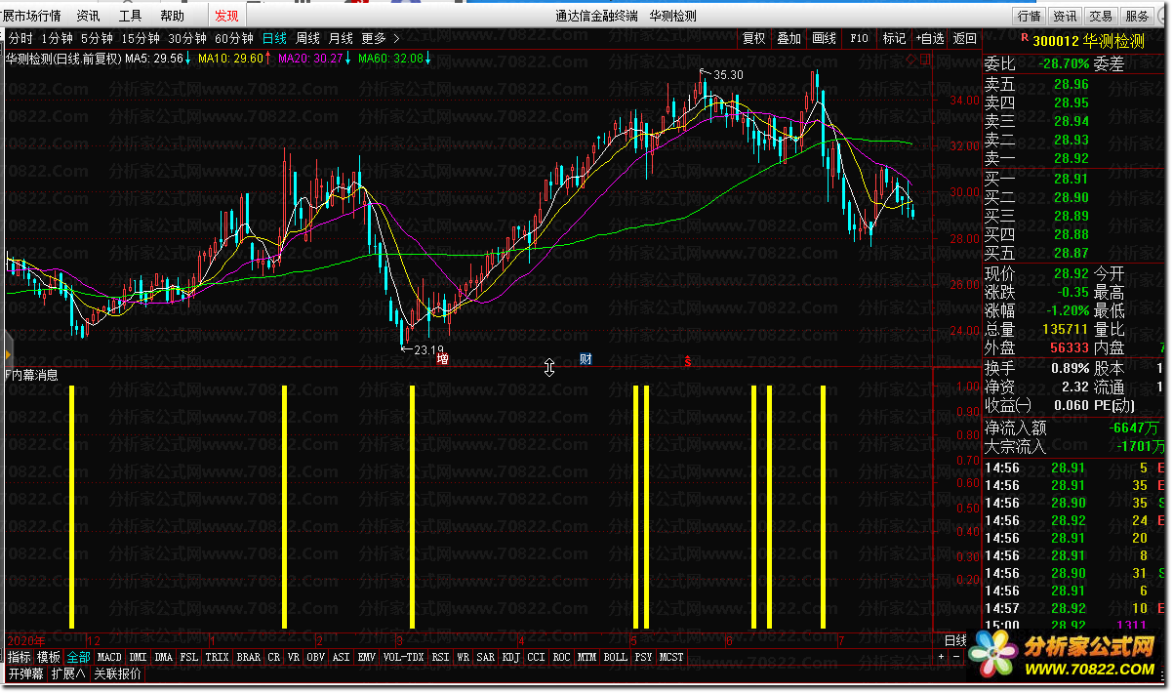The height and width of the screenshot is (693, 1173).
Task: Click the 交易 button
Action: pos(1101,16)
